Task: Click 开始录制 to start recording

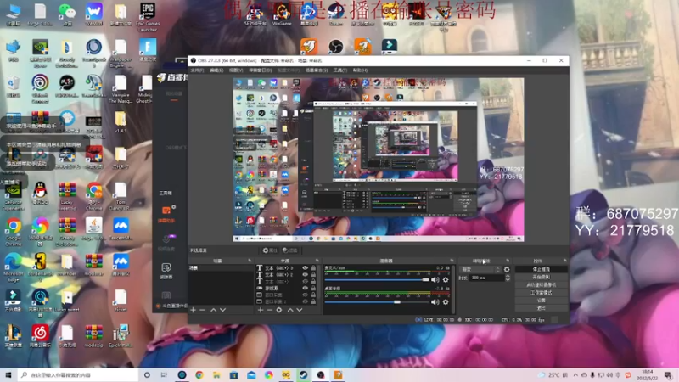Action: coord(541,278)
